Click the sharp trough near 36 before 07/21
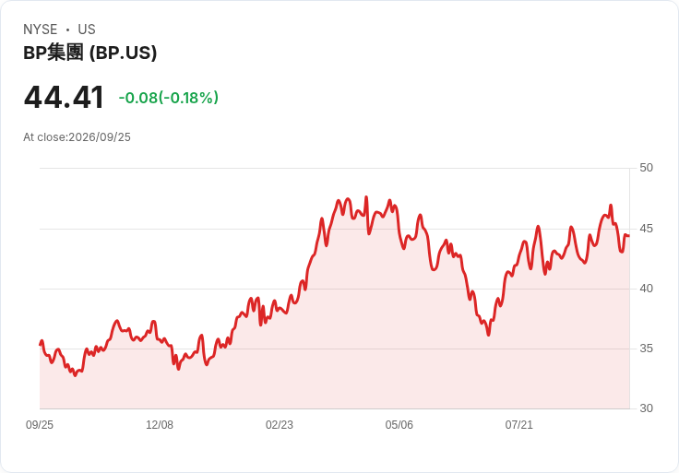This screenshot has width=679, height=473. [x=488, y=335]
